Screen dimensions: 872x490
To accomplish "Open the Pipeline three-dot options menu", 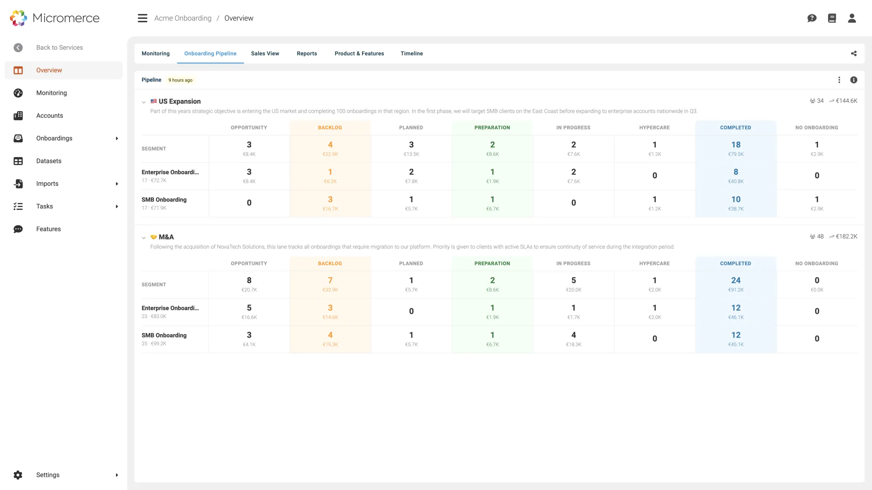I will click(x=839, y=80).
